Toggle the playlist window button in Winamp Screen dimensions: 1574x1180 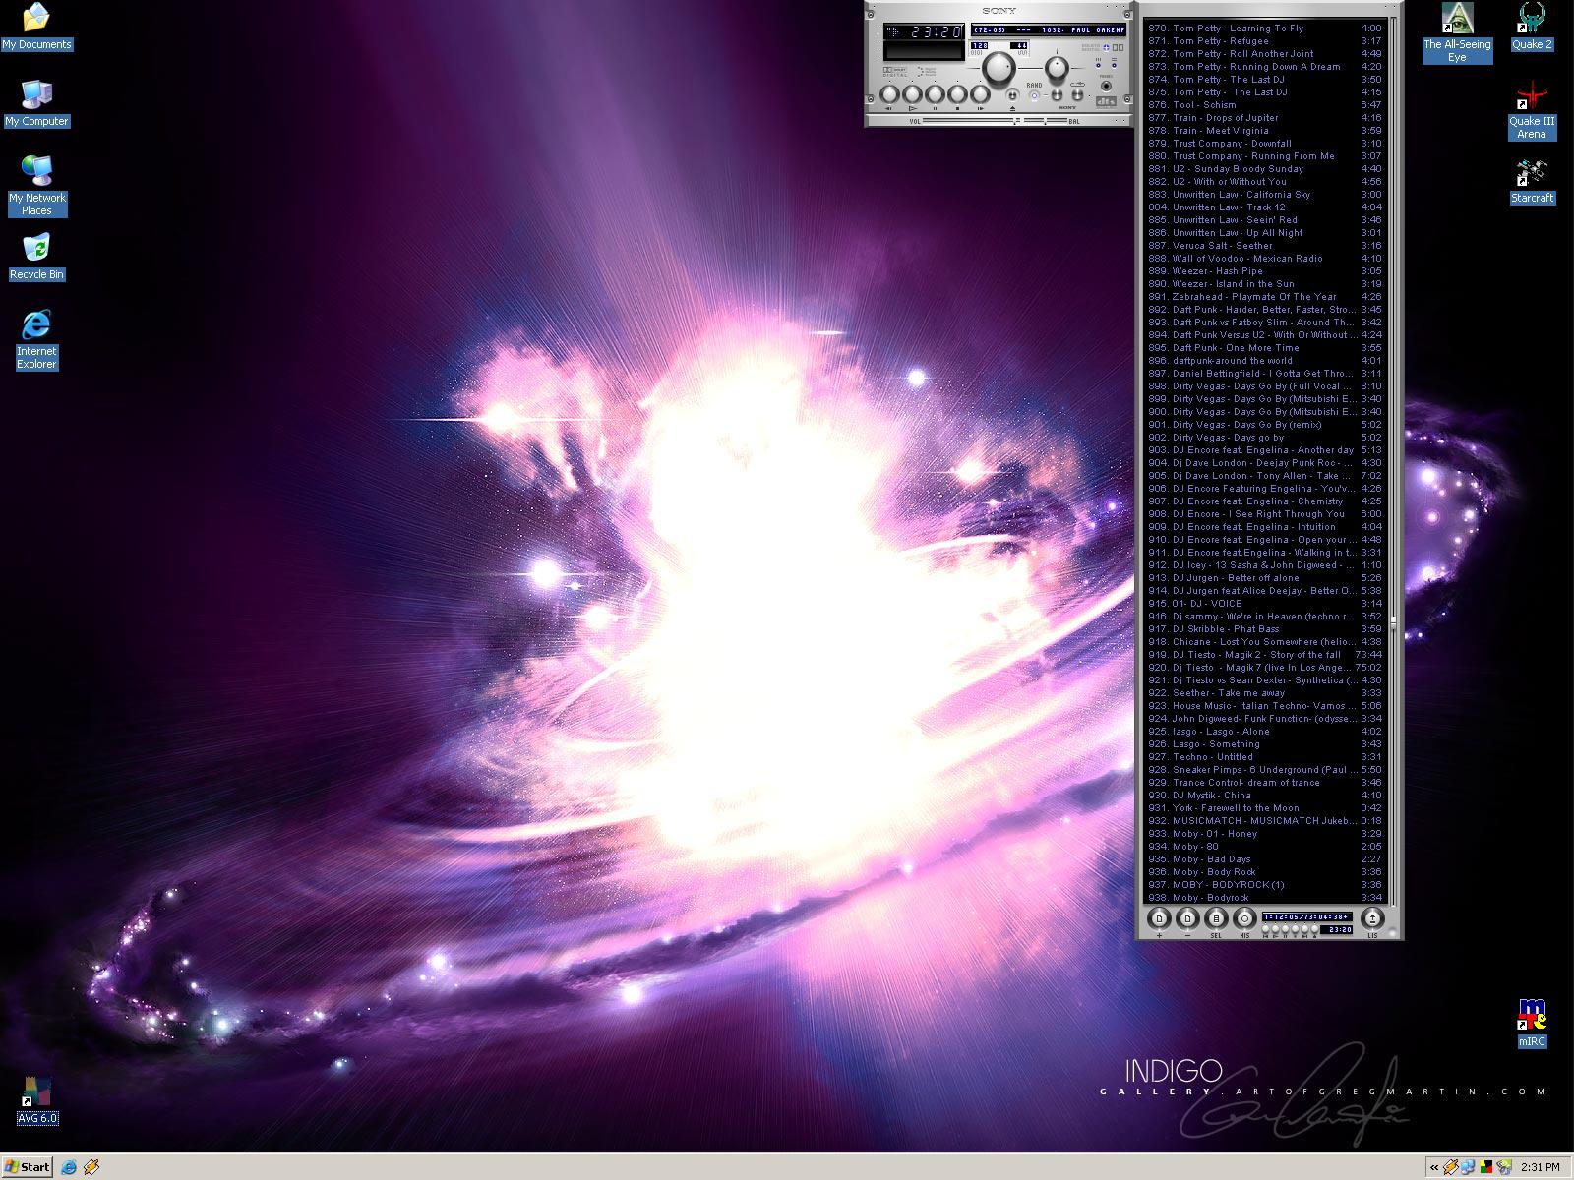tap(1114, 65)
